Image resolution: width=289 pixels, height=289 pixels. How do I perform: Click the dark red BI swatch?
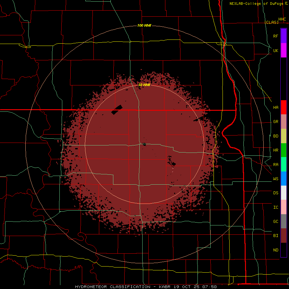[x=284, y=236]
